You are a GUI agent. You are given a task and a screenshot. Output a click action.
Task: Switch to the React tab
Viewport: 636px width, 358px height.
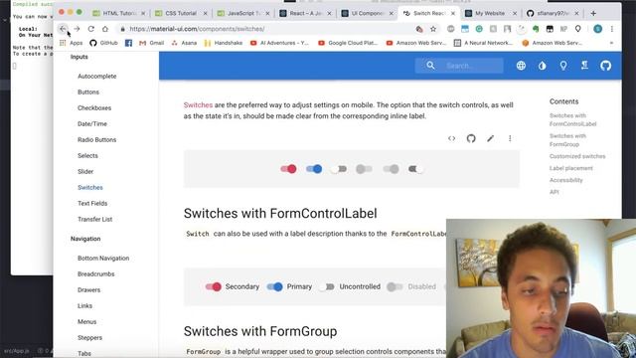coord(305,13)
